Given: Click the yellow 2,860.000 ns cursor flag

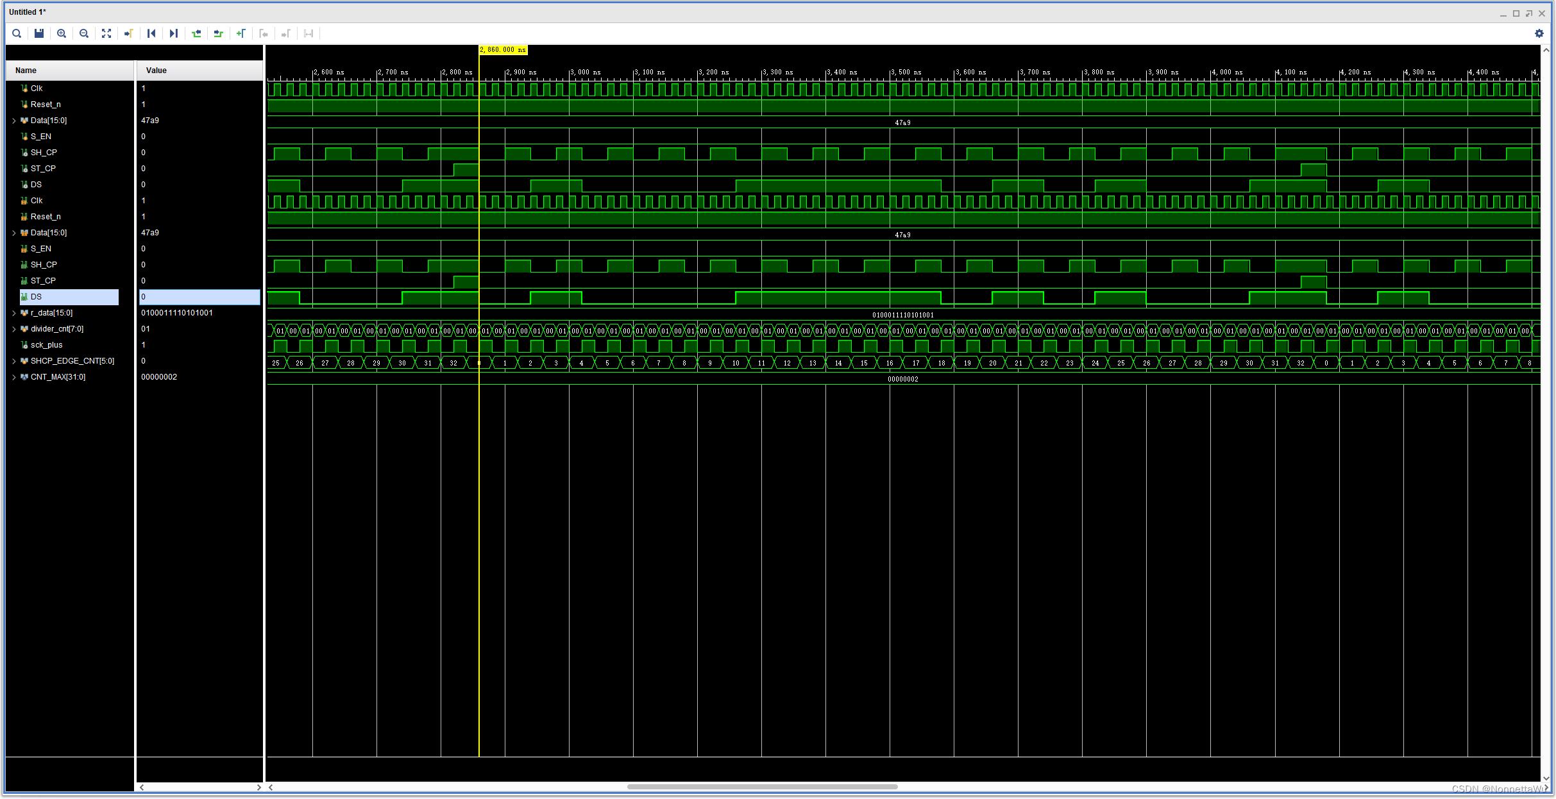Looking at the screenshot, I should 503,50.
